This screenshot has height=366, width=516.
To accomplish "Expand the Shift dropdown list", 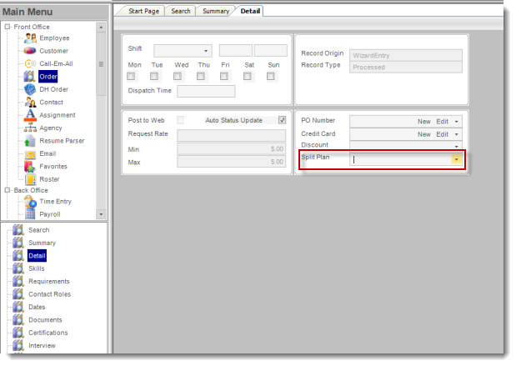I will click(x=206, y=51).
